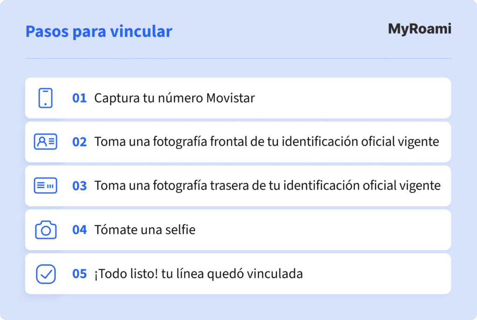477x320 pixels.
Task: Select the back-of-ID card icon
Action: [x=45, y=185]
